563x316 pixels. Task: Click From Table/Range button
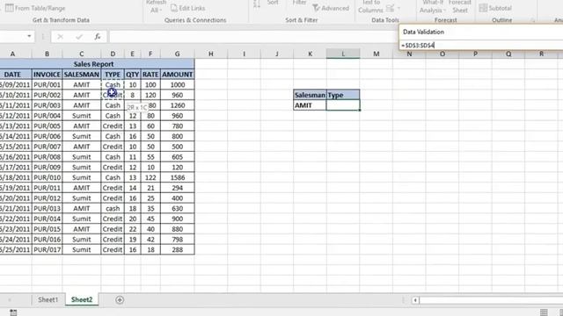pos(35,8)
